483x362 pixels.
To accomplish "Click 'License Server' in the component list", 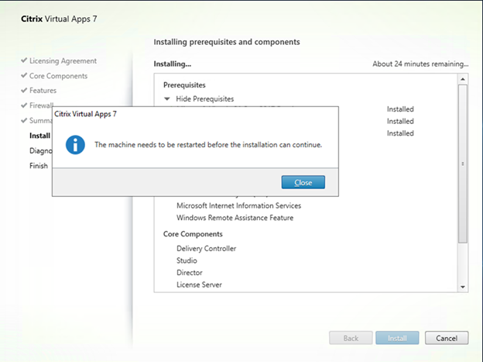I will [x=199, y=284].
